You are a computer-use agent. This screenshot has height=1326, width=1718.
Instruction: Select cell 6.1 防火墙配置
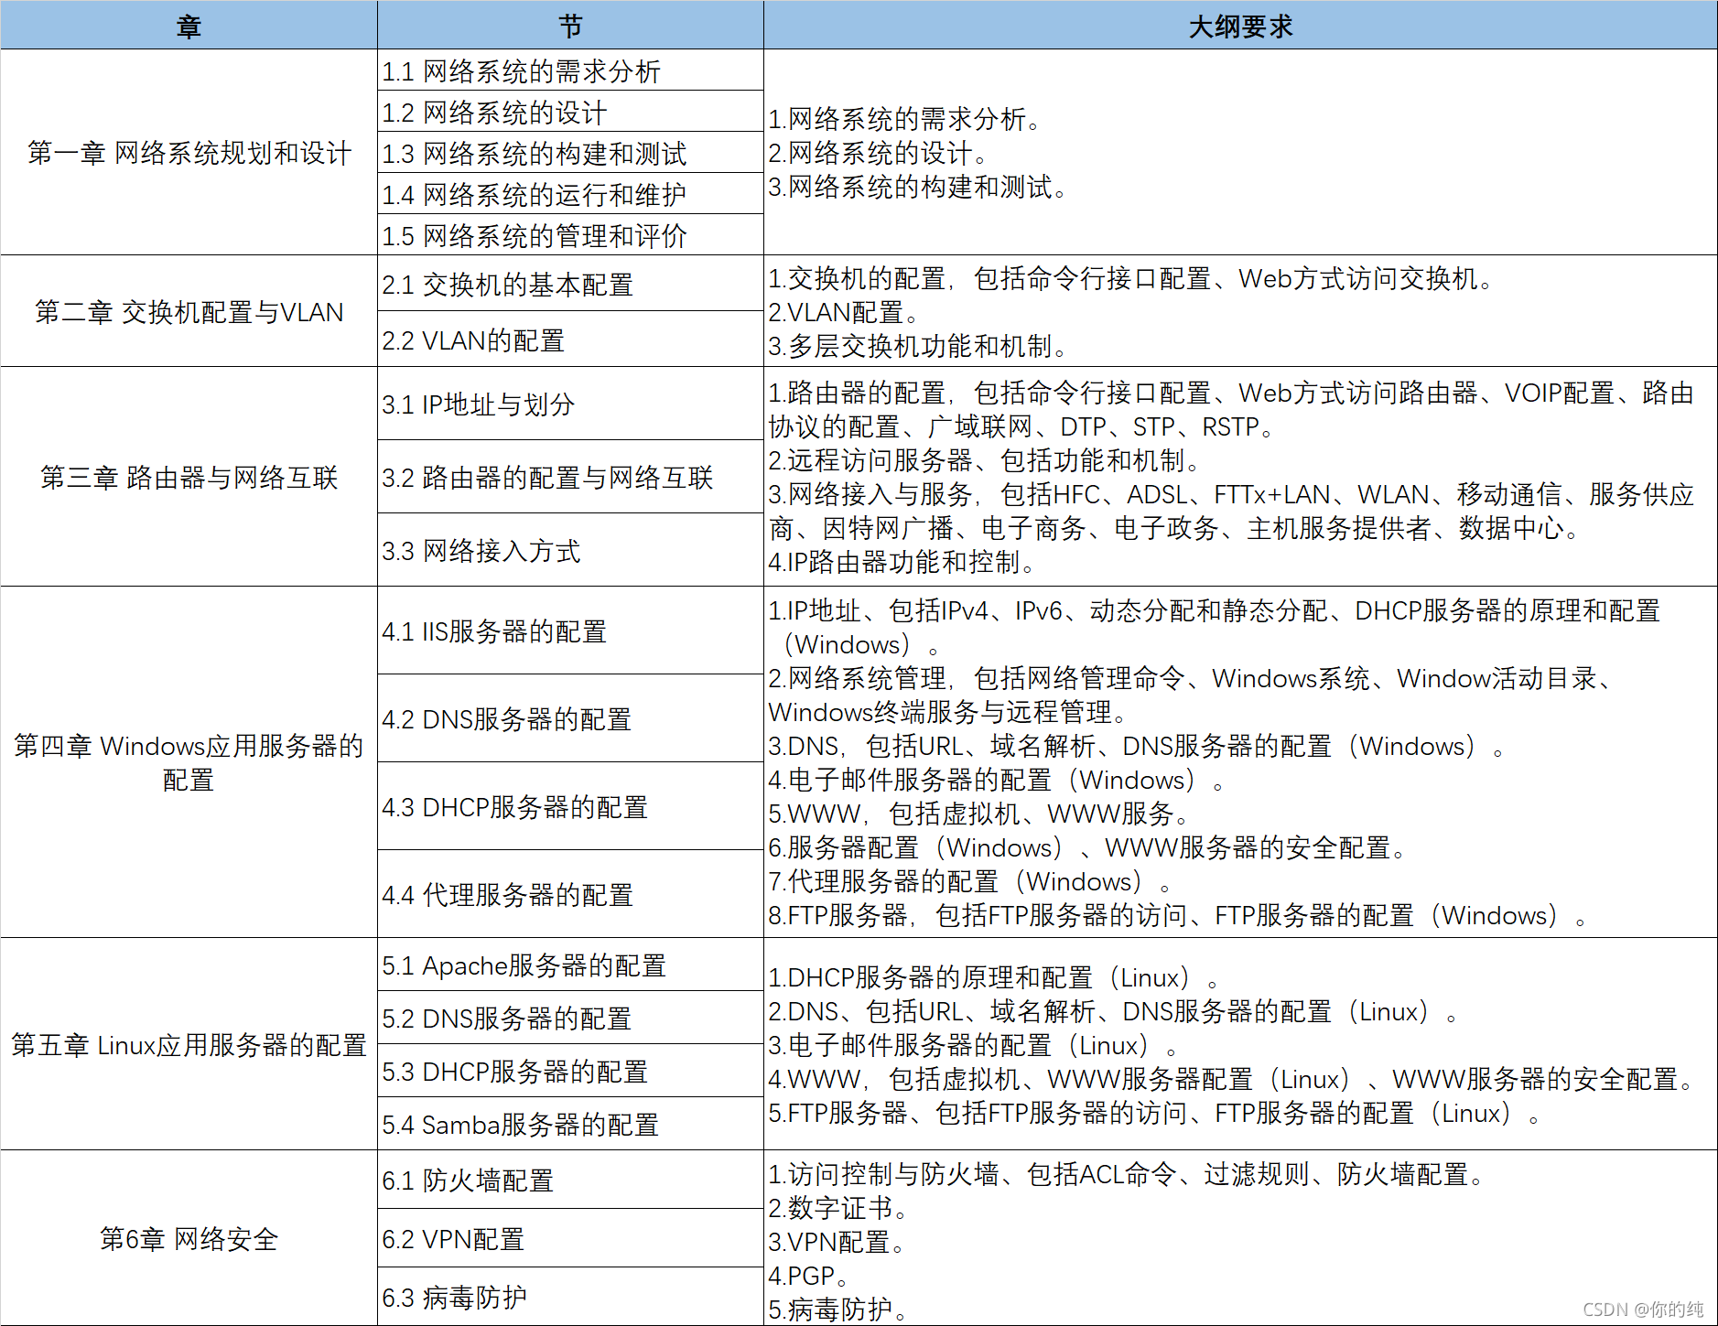point(570,1180)
